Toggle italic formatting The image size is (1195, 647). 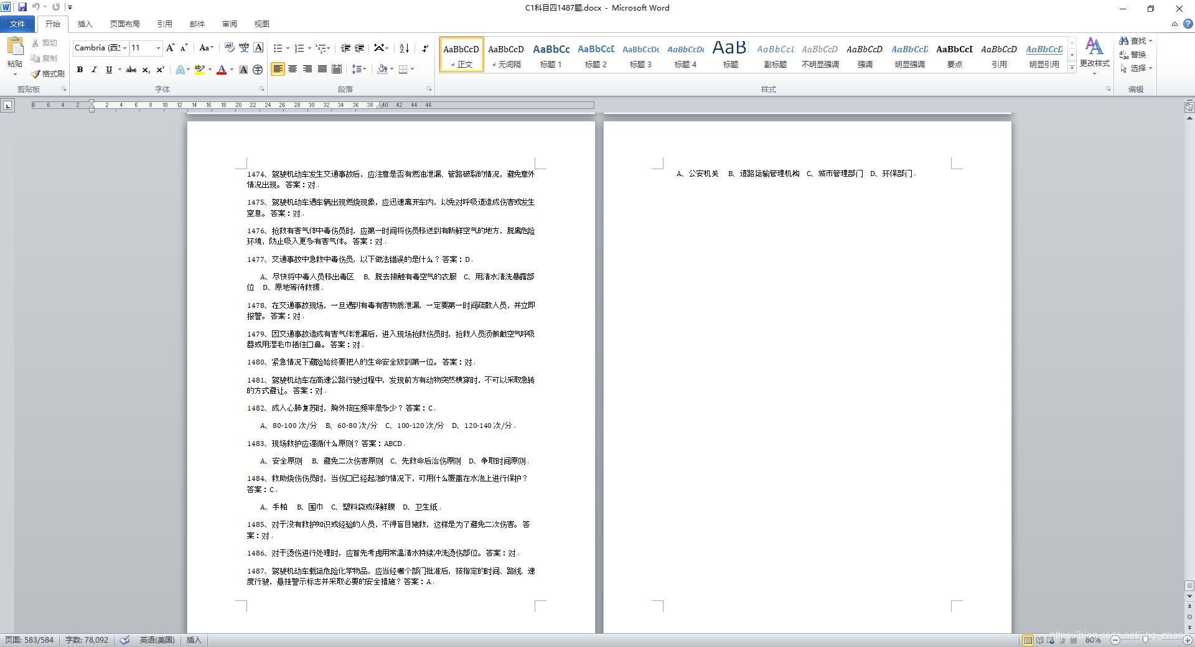coord(94,70)
